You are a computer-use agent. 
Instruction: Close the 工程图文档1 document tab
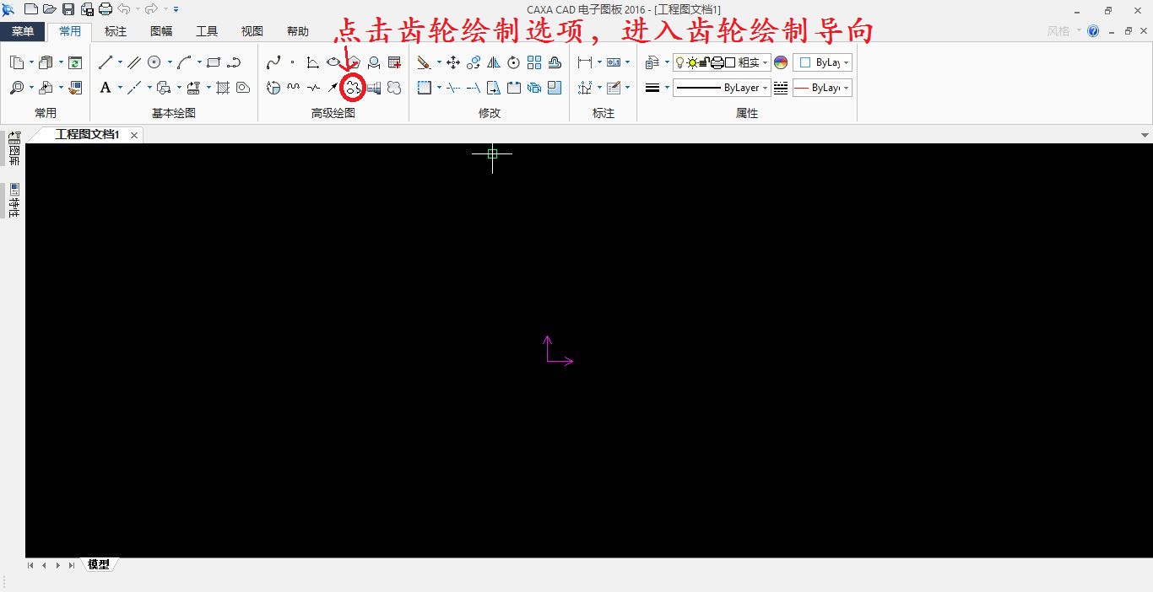coord(134,135)
